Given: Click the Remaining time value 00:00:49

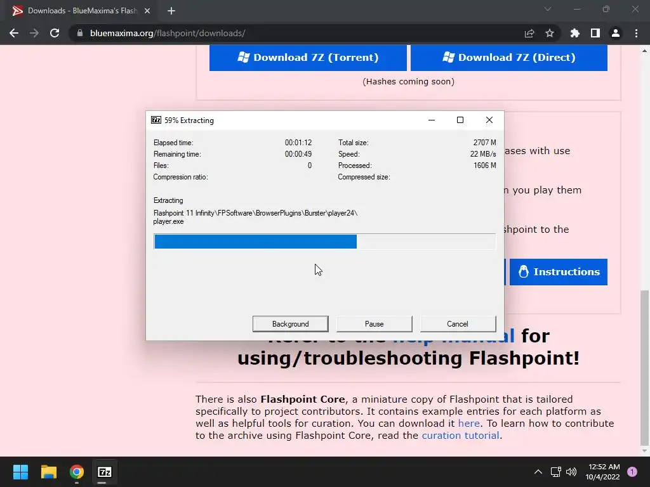Looking at the screenshot, I should (298, 154).
